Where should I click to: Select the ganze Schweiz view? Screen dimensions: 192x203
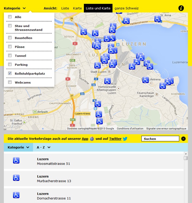(x=127, y=8)
